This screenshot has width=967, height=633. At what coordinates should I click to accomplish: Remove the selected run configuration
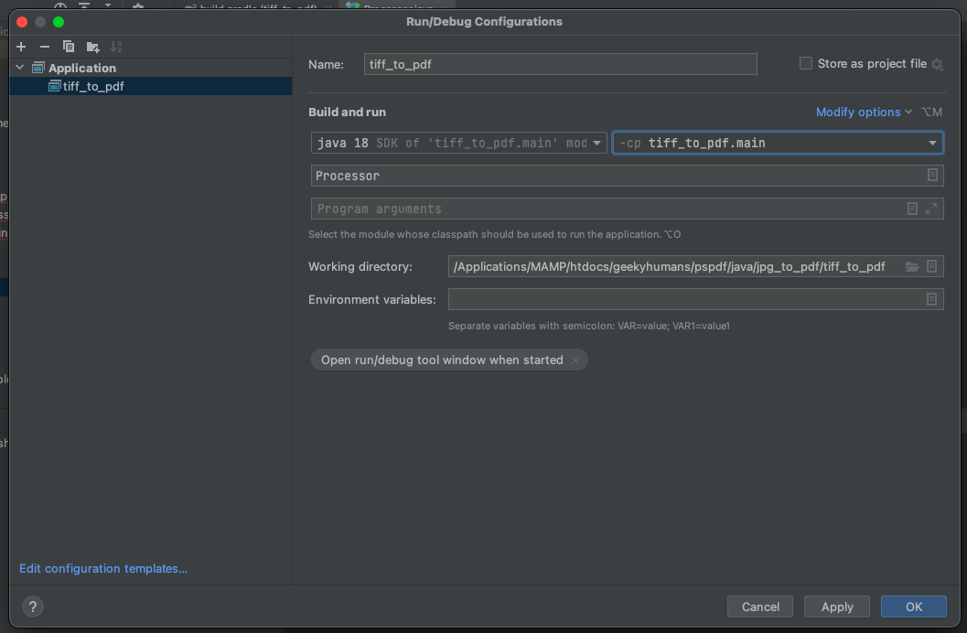pos(44,46)
